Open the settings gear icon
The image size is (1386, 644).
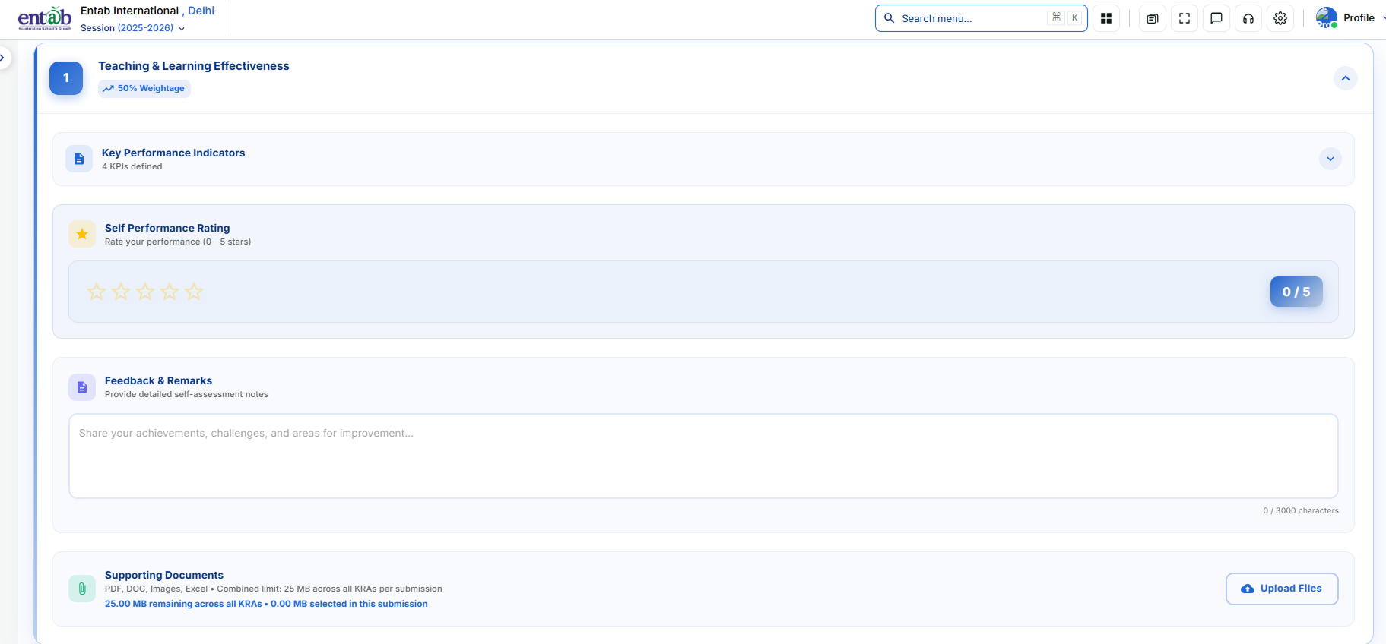pos(1280,18)
